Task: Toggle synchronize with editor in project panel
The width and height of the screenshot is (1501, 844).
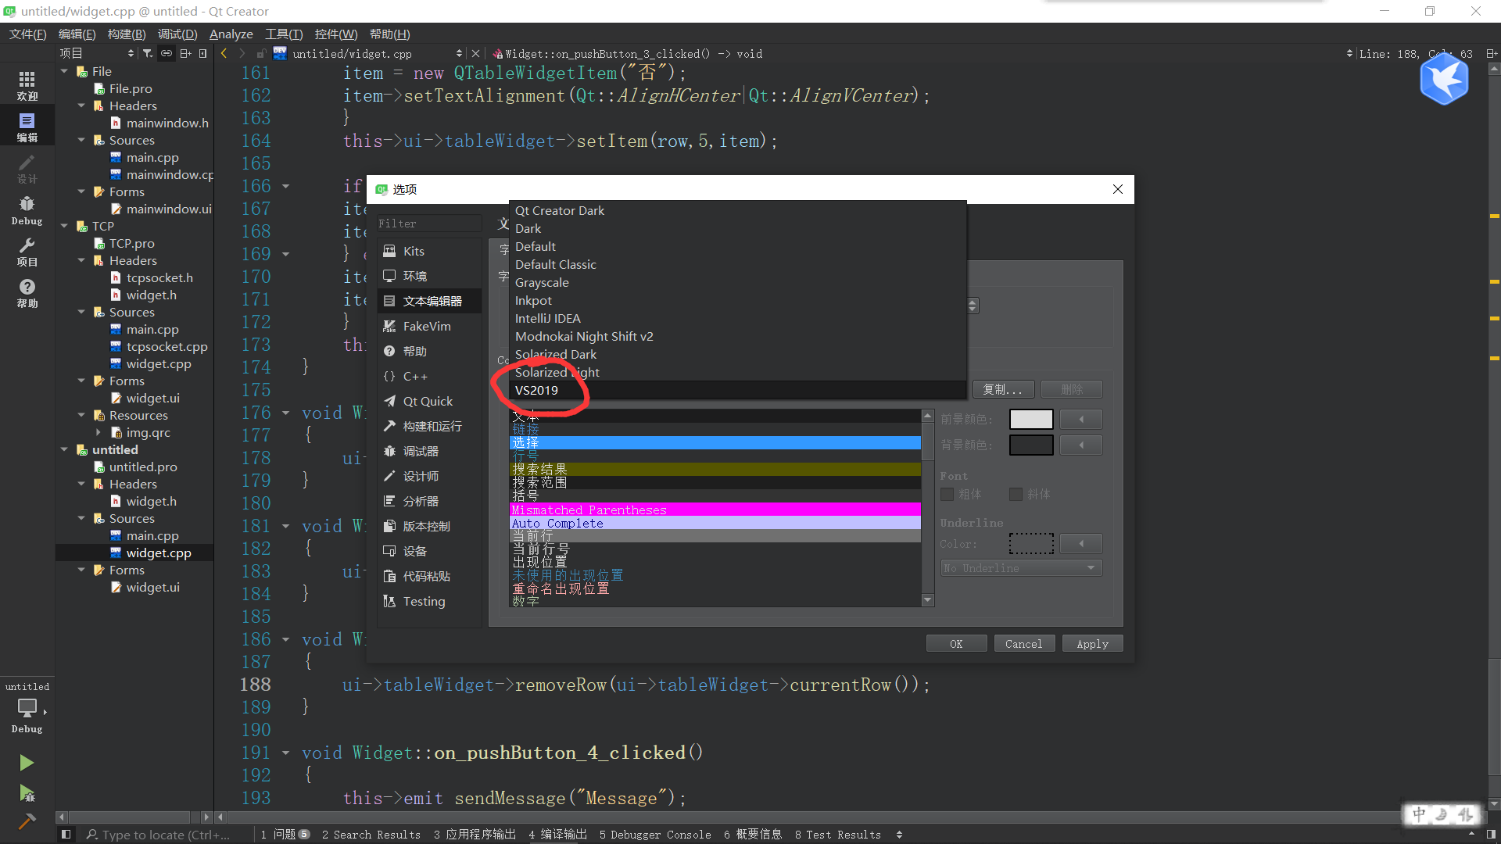Action: click(167, 53)
